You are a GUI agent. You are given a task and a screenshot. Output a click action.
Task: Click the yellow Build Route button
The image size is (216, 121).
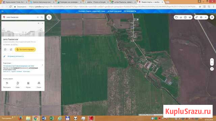25,49
